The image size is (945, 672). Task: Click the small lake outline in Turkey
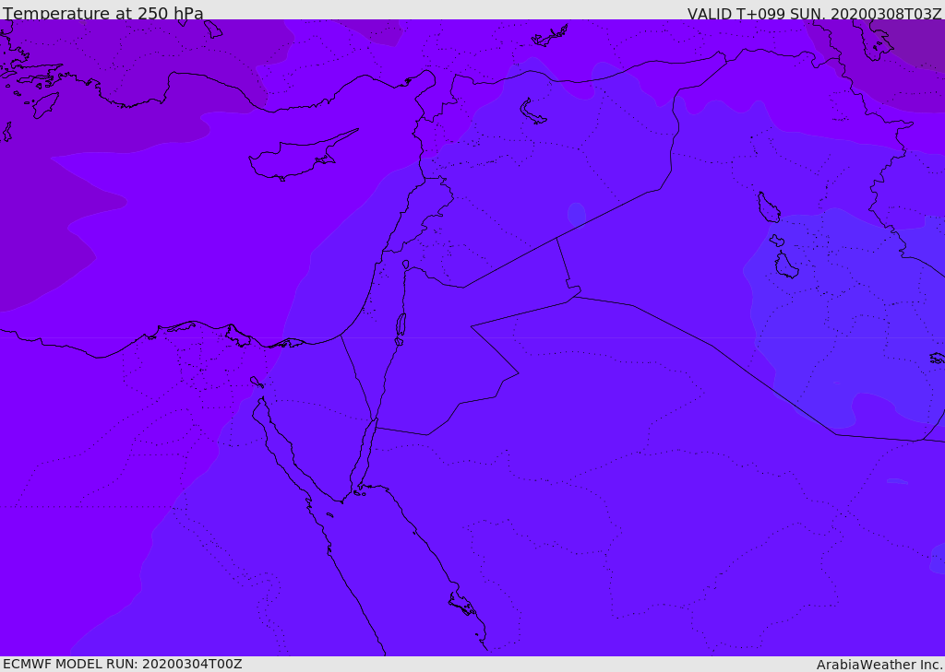[551, 35]
